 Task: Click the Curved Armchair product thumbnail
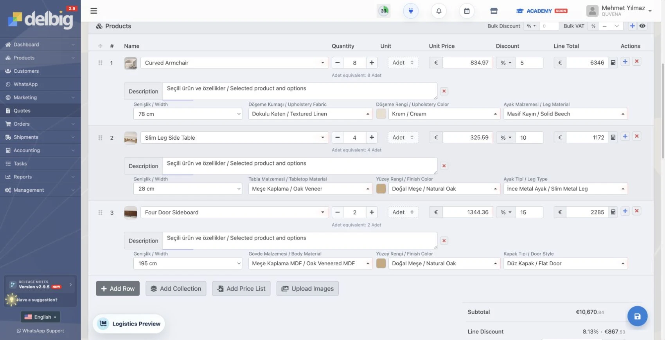(131, 63)
